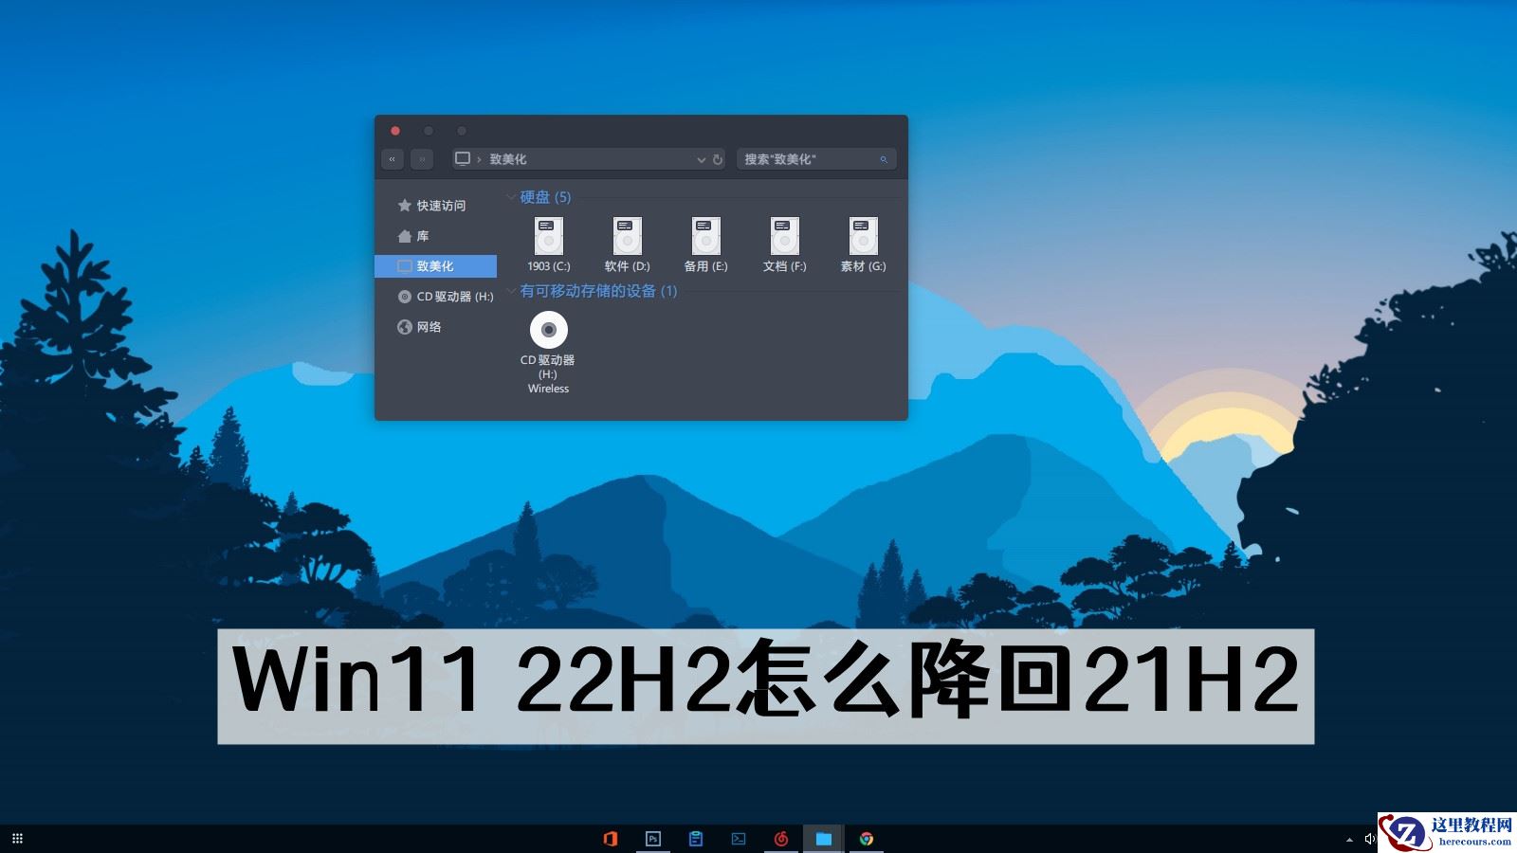This screenshot has height=853, width=1517.
Task: Adjust the system volume icon
Action: [x=1369, y=839]
